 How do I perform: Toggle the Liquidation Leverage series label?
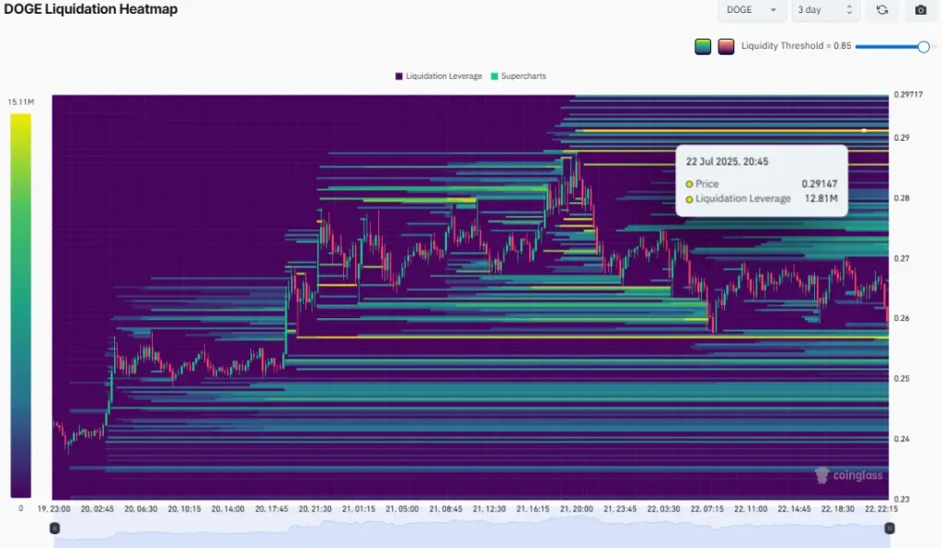coord(443,76)
